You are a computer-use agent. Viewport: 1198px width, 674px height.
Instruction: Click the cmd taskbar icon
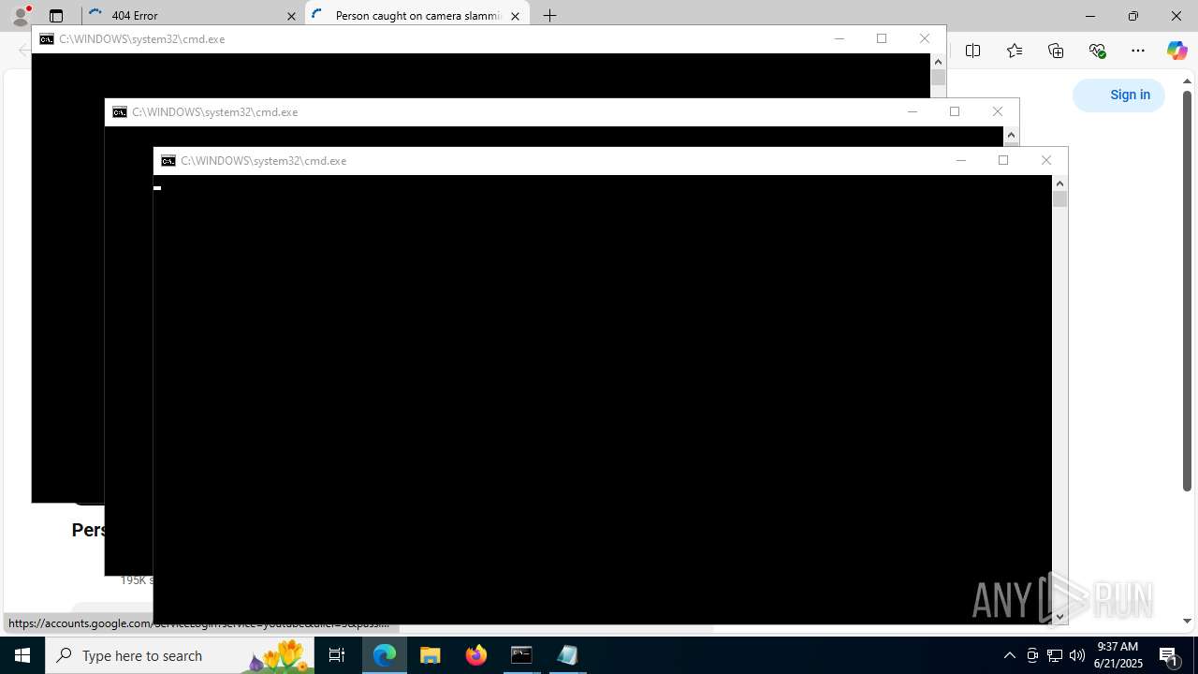tap(521, 655)
